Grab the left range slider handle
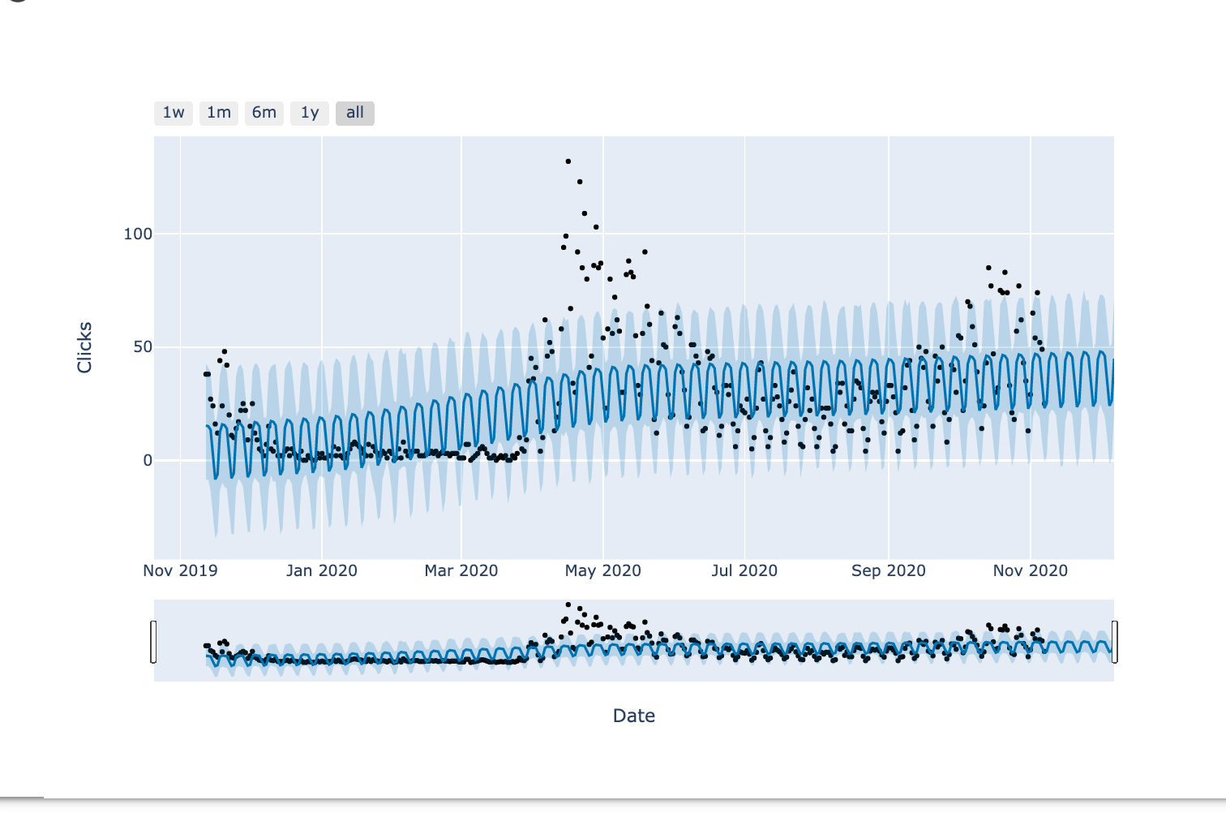 coord(153,642)
